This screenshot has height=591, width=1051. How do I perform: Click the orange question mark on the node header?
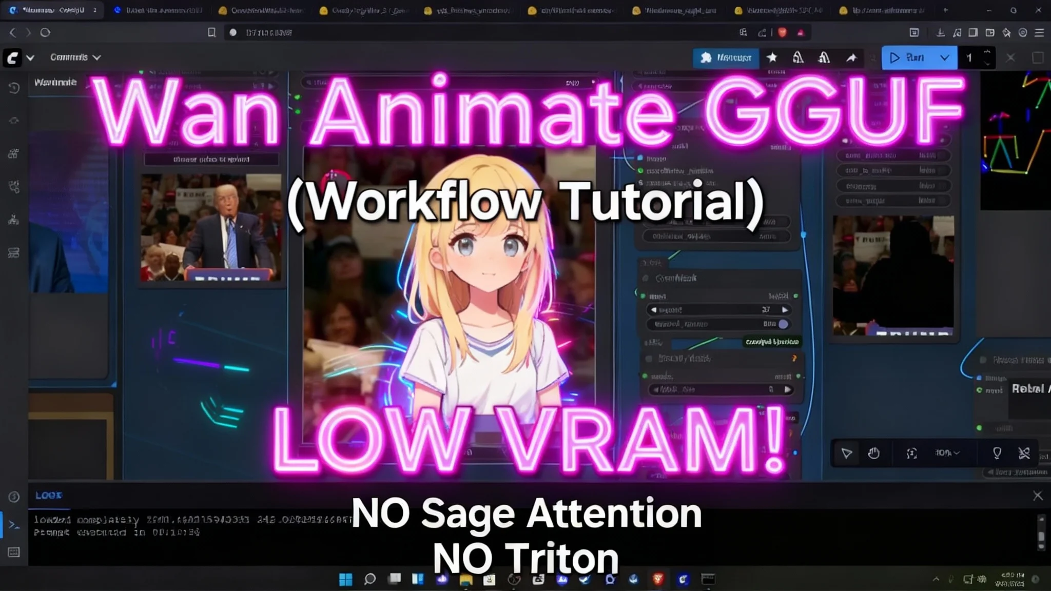pyautogui.click(x=794, y=358)
